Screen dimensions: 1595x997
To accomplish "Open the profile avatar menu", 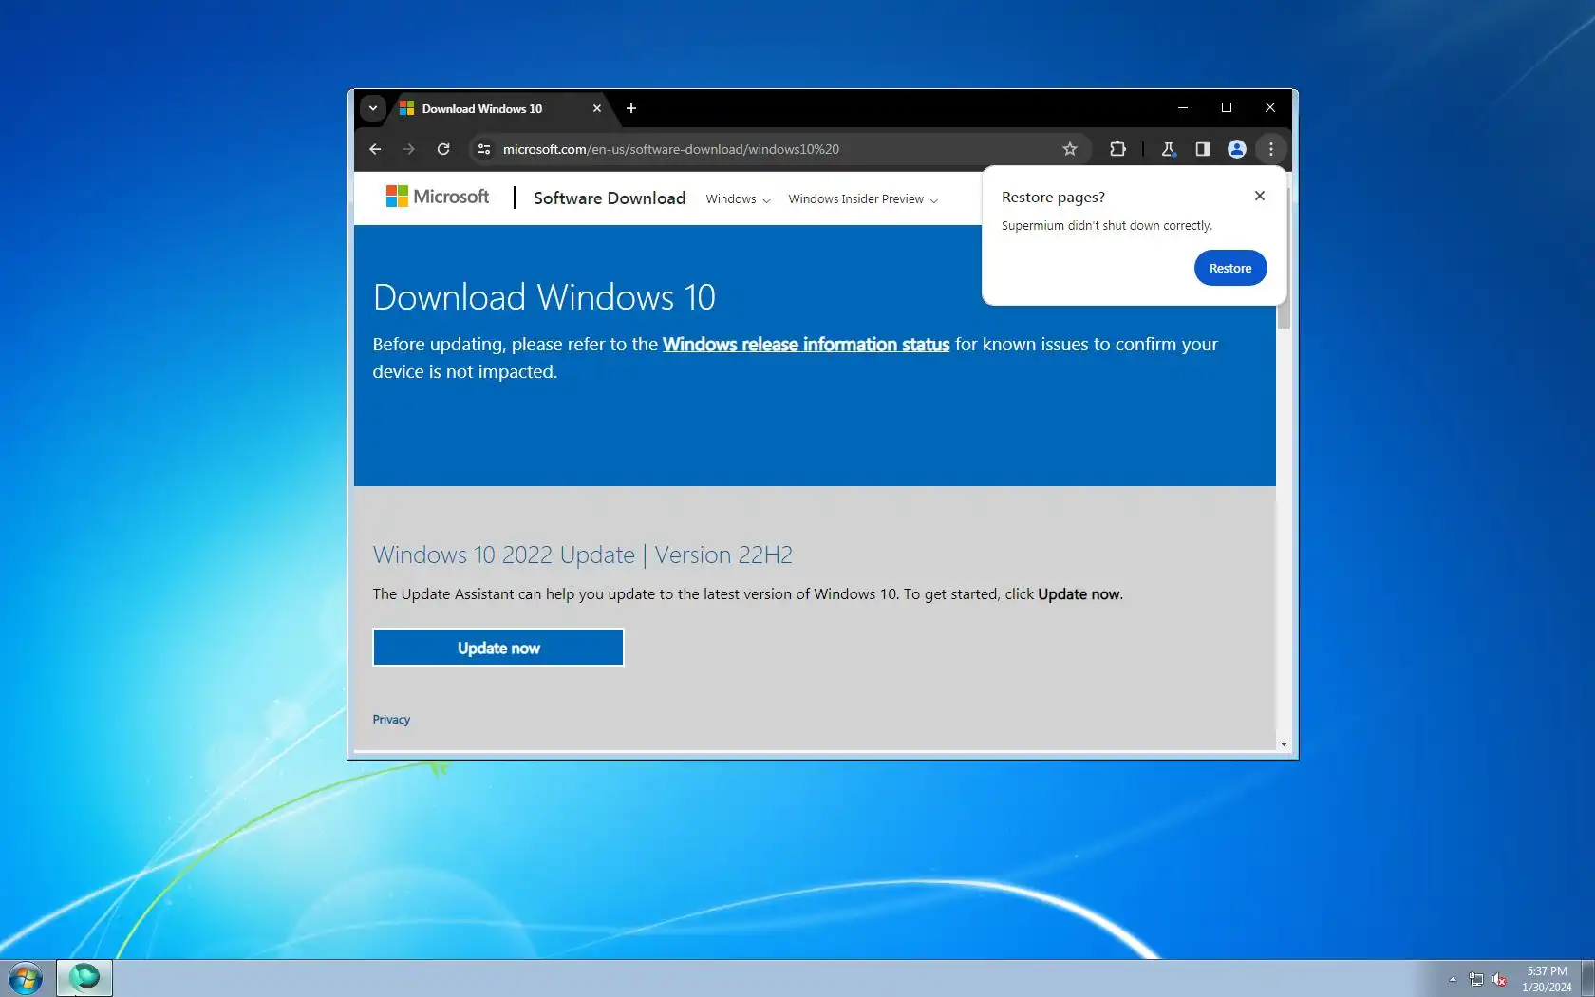I will (1237, 149).
